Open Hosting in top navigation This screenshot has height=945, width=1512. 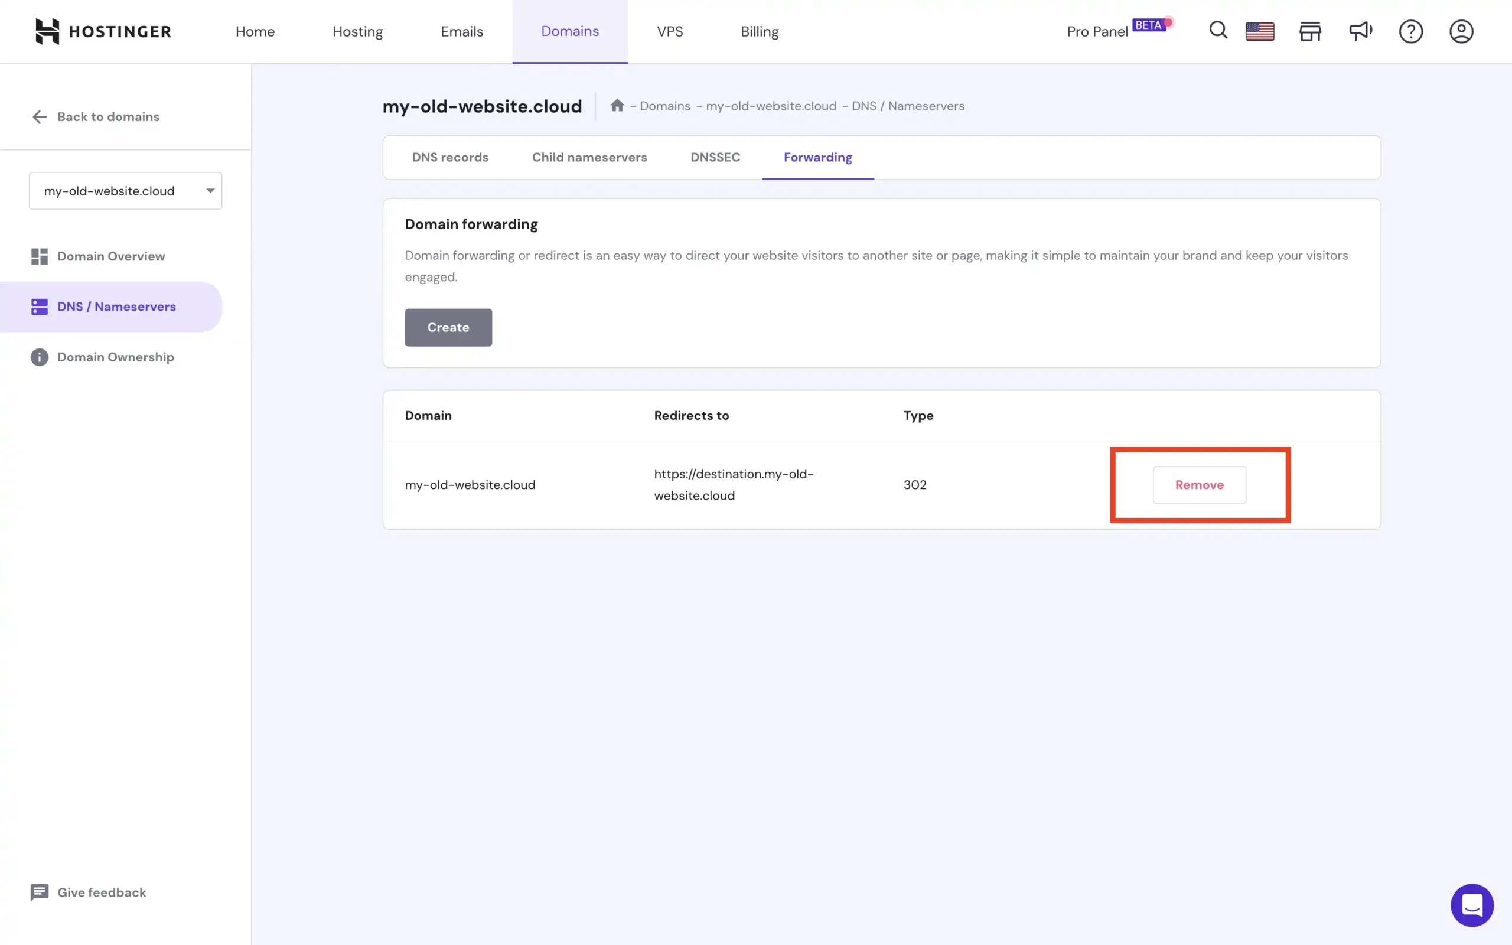click(x=357, y=31)
